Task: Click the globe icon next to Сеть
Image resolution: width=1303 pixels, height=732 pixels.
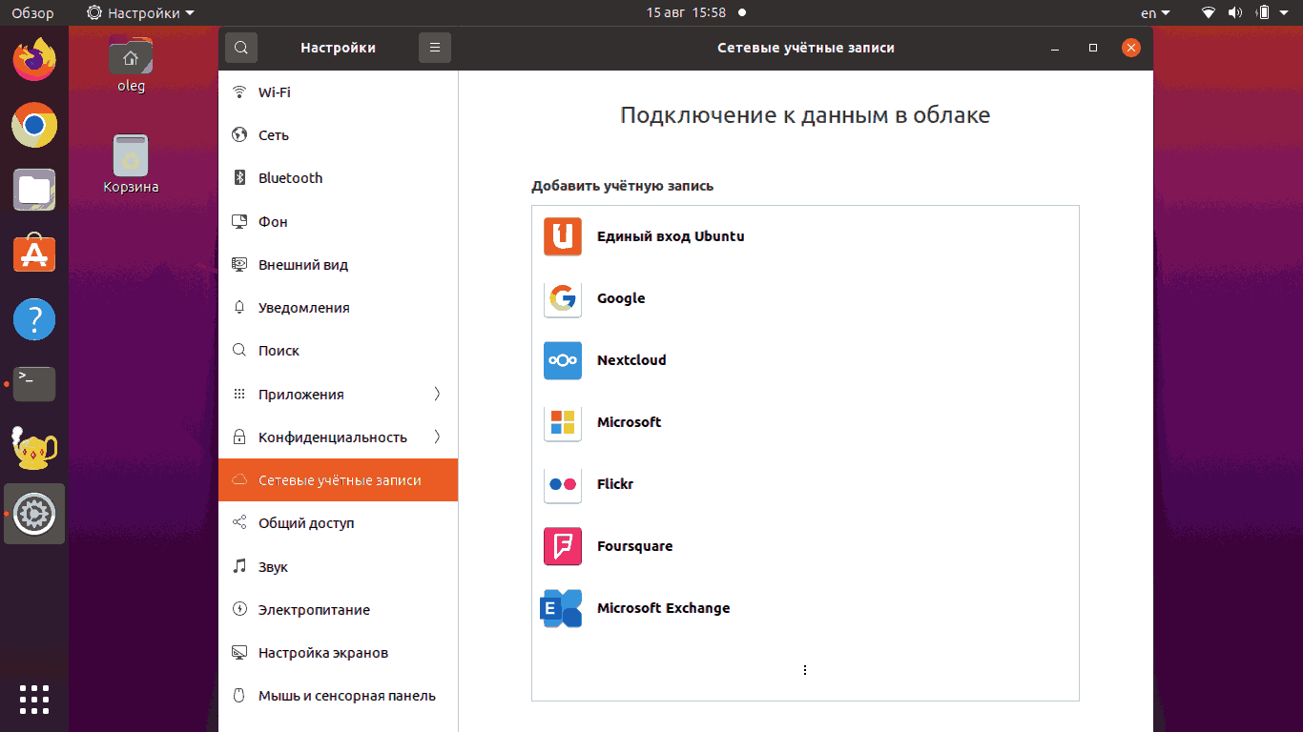Action: click(240, 135)
